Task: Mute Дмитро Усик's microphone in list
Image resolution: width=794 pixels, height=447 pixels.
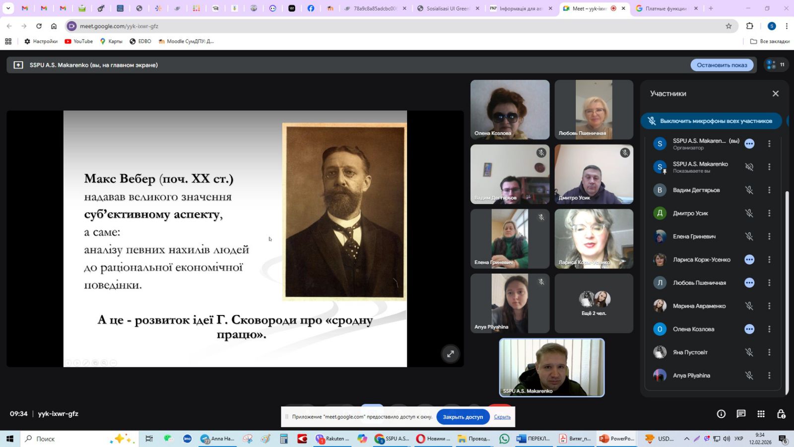Action: (749, 213)
